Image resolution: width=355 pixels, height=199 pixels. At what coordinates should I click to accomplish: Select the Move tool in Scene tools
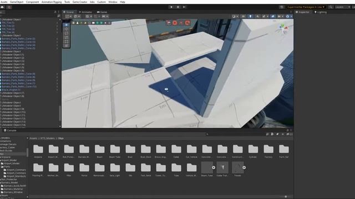[x=66, y=29]
